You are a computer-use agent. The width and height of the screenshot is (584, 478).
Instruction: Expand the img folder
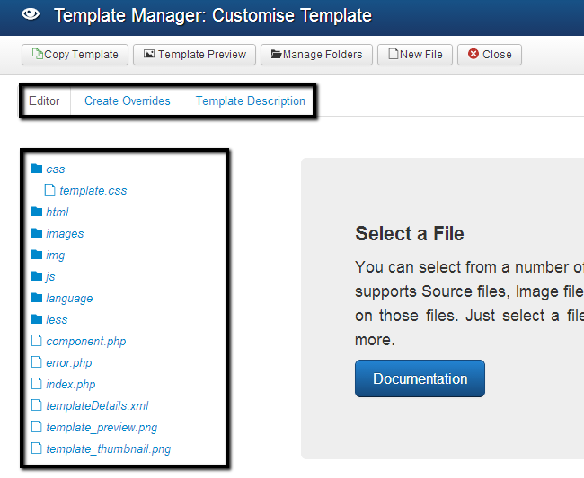pos(55,255)
